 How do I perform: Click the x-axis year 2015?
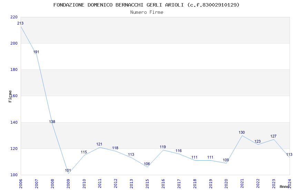pyautogui.click(x=147, y=184)
